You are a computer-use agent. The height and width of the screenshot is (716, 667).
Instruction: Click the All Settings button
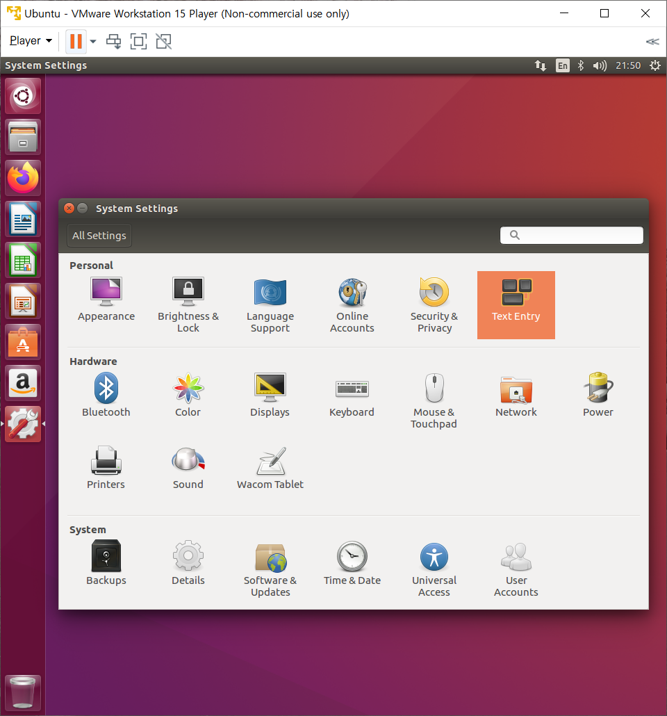[99, 236]
